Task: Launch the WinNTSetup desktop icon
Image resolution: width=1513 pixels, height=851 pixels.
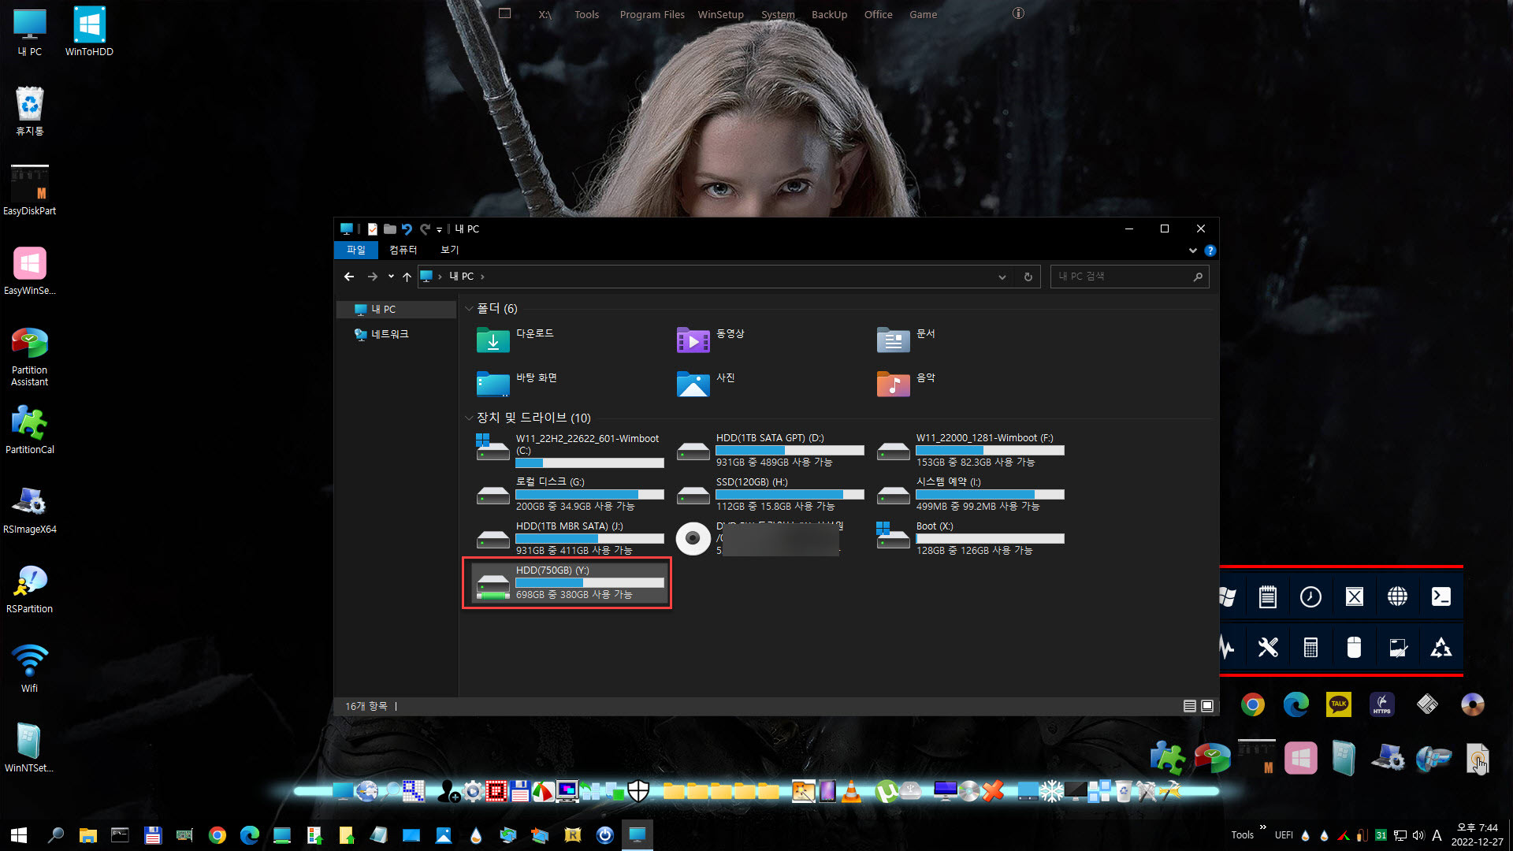Action: pyautogui.click(x=29, y=749)
